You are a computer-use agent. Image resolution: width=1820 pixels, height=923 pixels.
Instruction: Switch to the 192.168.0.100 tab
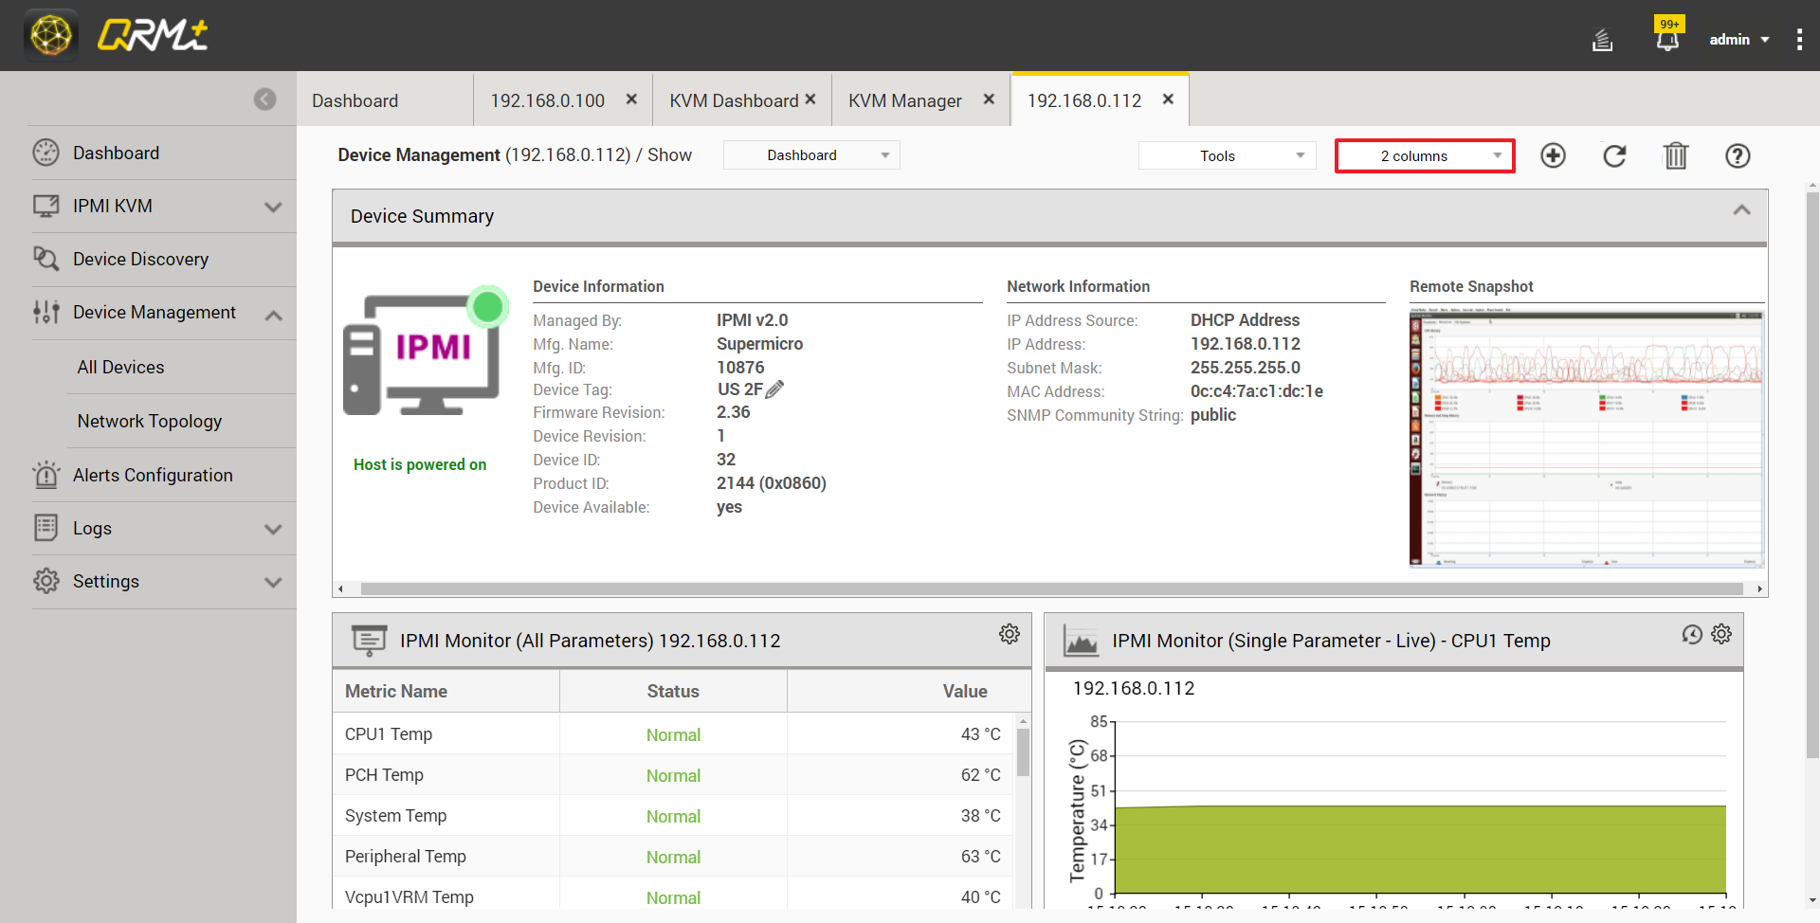tap(547, 100)
